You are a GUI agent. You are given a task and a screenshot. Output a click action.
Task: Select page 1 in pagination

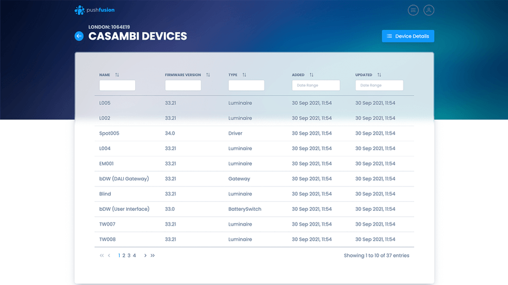tap(119, 256)
